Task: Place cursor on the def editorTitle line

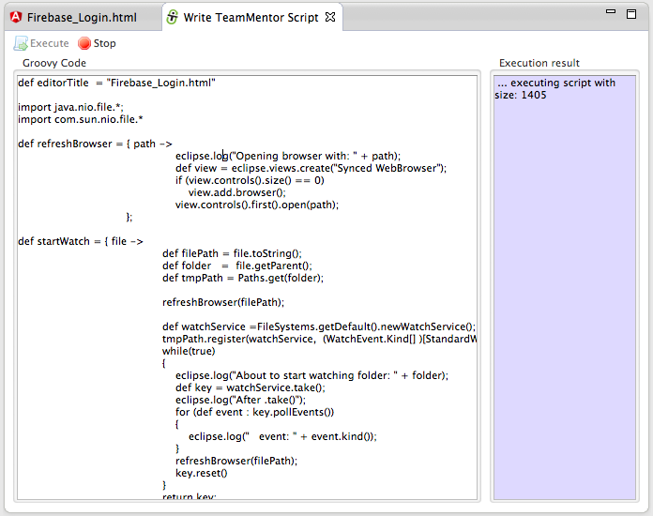Action: (x=117, y=83)
